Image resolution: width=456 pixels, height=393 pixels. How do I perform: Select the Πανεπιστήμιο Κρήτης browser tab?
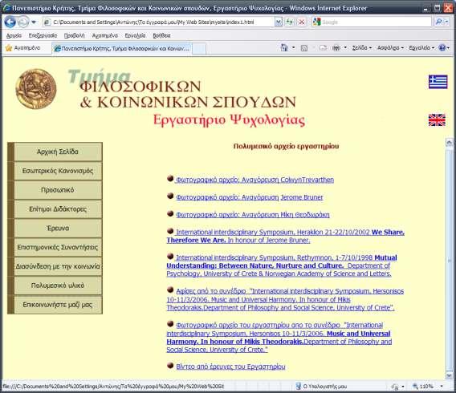click(122, 48)
